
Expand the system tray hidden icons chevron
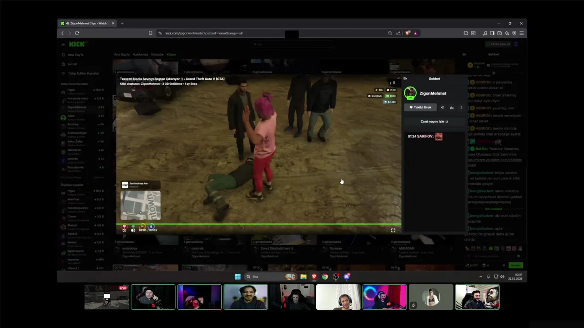point(480,277)
